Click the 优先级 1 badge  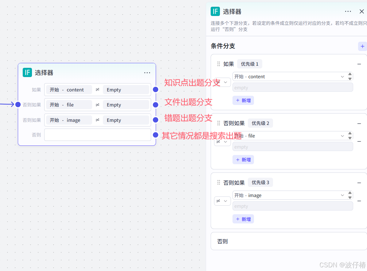click(249, 64)
